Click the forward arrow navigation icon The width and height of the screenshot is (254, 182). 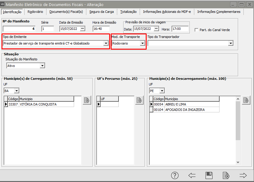tap(243, 175)
